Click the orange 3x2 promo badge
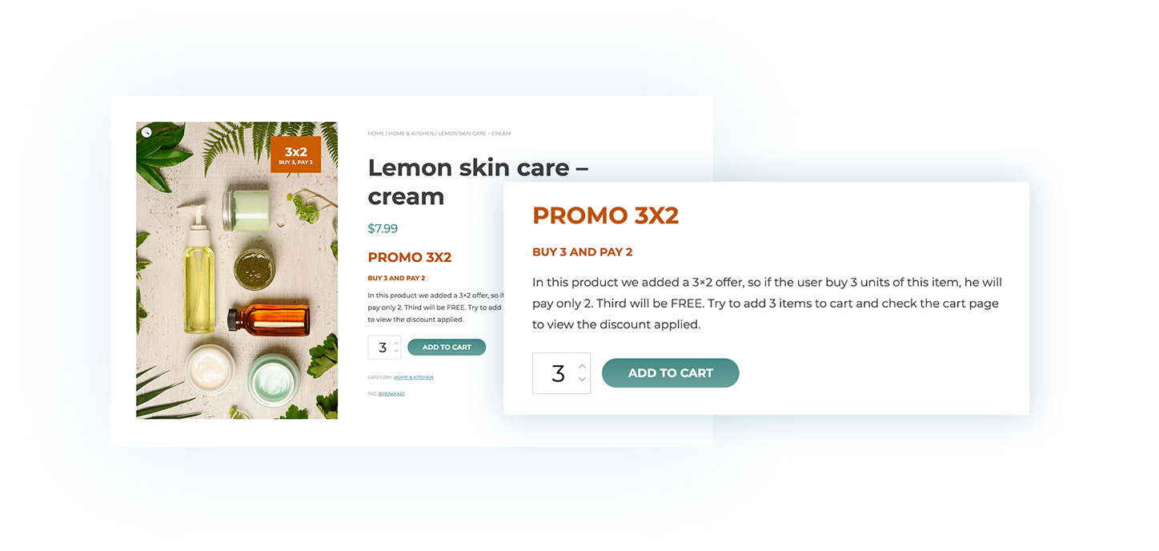 tap(295, 155)
